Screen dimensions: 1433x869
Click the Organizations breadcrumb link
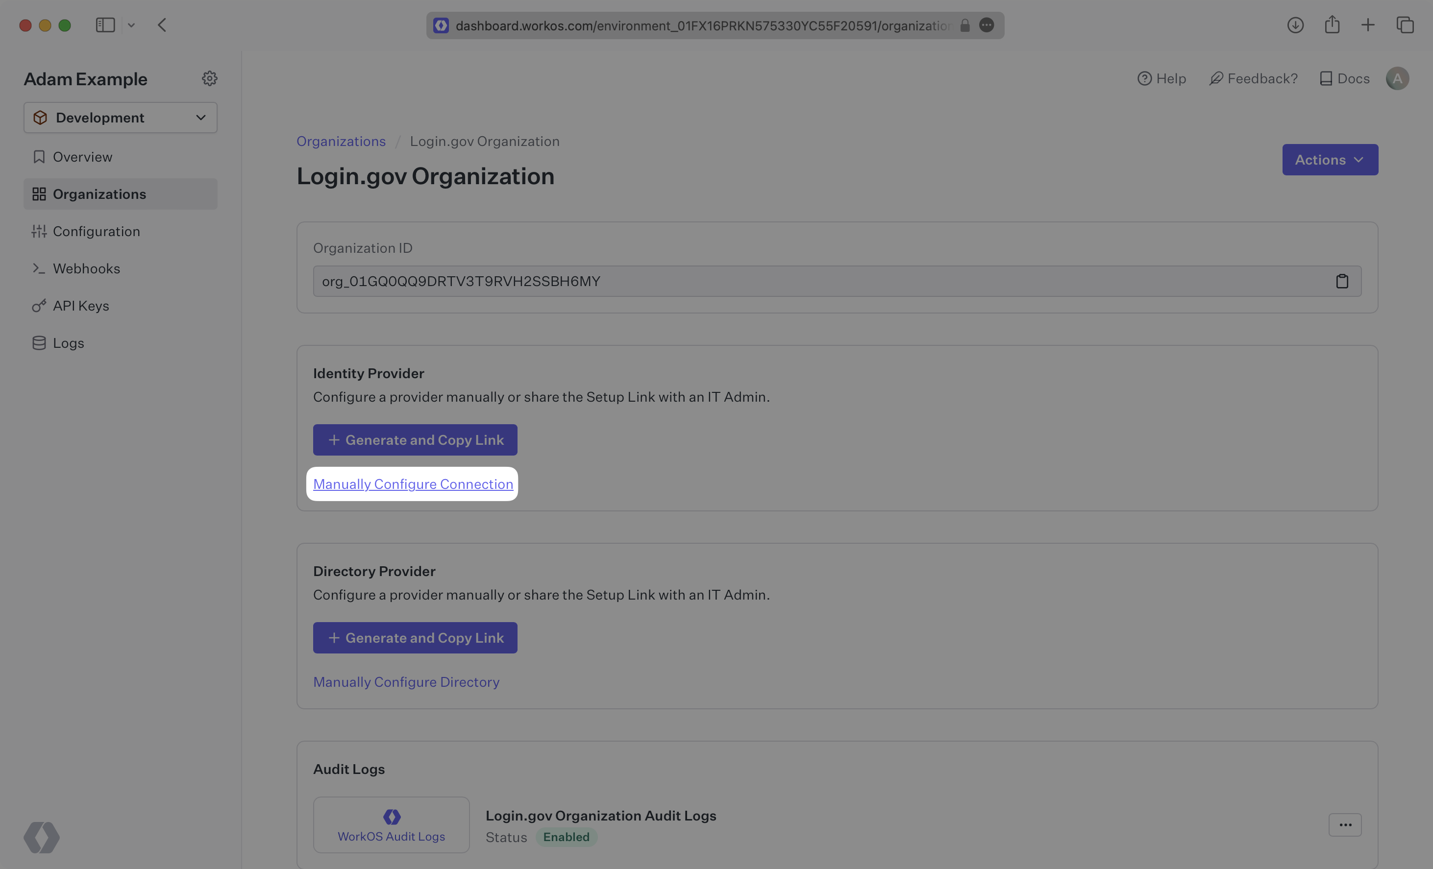point(341,141)
